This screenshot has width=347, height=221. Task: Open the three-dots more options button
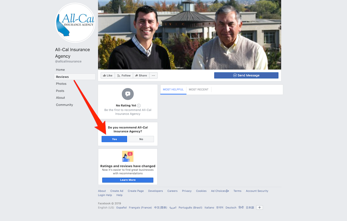point(153,76)
